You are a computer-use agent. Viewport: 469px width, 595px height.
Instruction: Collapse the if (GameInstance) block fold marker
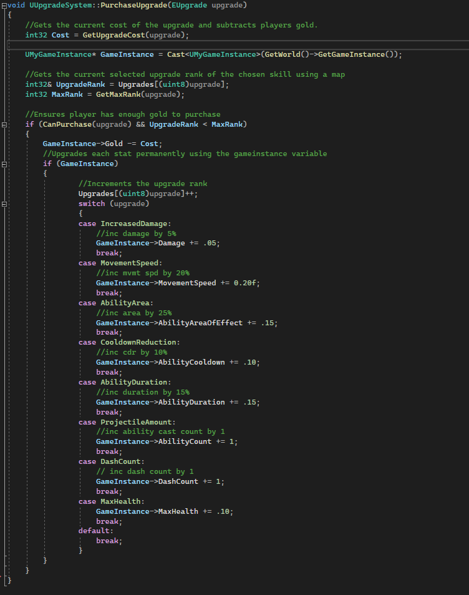pyautogui.click(x=4, y=164)
